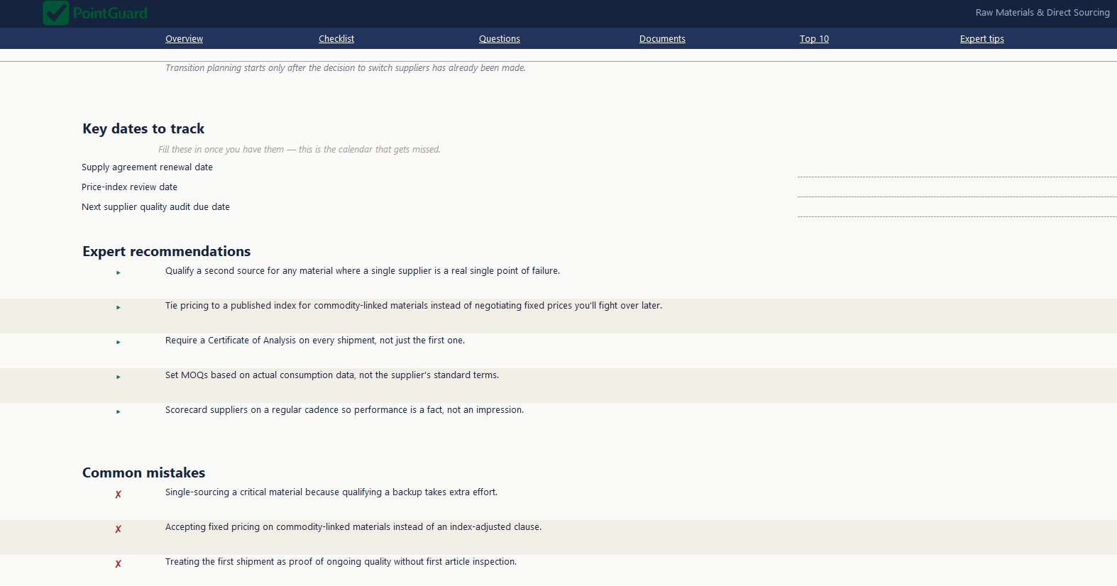Click 'Set MOQs based on actual consumption' text
The image size is (1117, 586).
point(332,375)
